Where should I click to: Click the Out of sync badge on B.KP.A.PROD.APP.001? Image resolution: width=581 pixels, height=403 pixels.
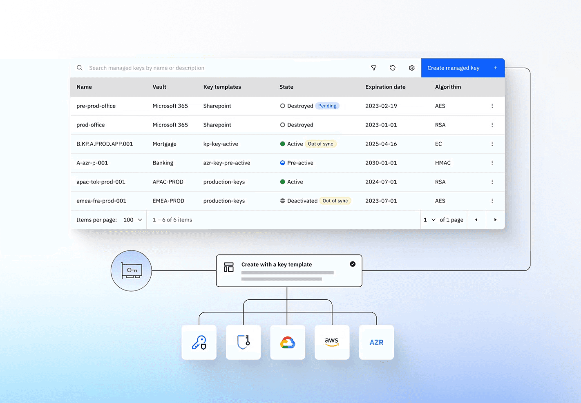coord(321,144)
